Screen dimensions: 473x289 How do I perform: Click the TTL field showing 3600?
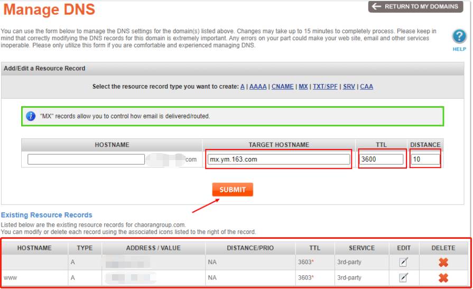(x=381, y=159)
